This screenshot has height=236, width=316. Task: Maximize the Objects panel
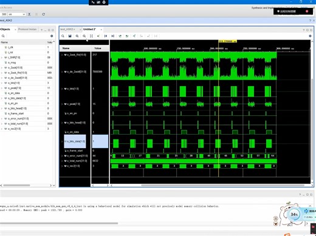pos(49,30)
